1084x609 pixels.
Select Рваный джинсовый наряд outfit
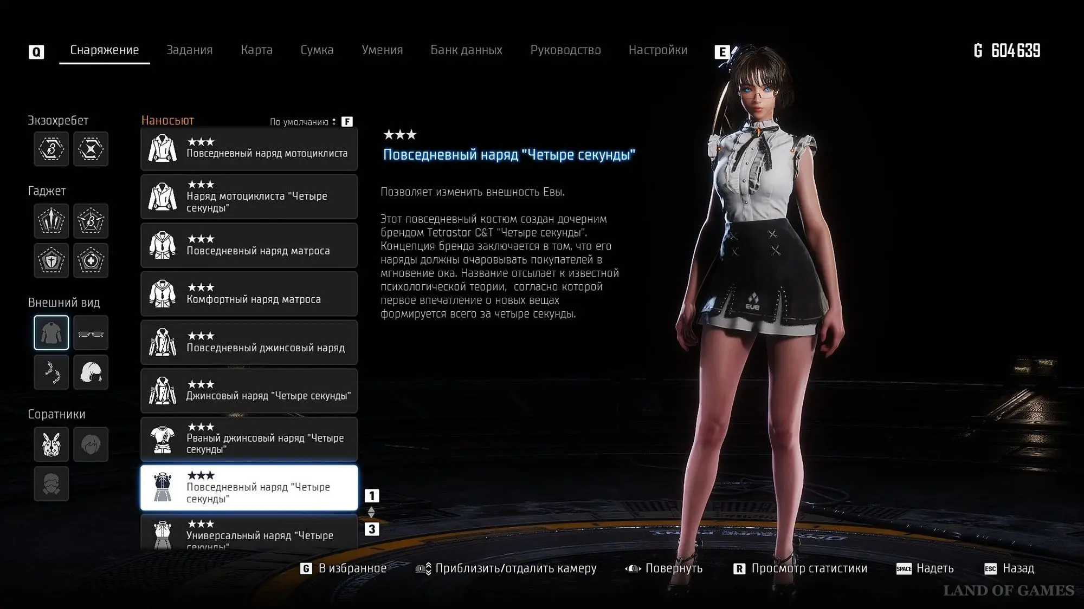click(x=249, y=439)
